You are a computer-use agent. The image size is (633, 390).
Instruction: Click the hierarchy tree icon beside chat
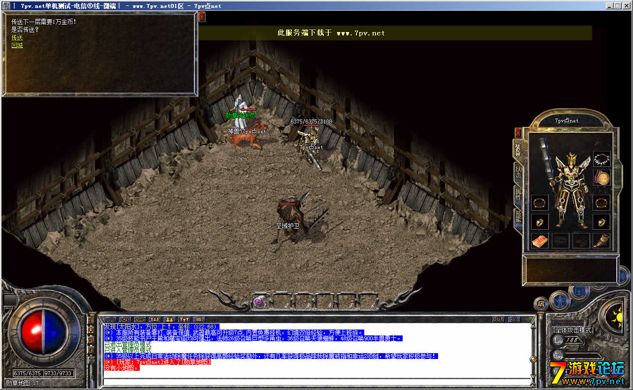(x=92, y=330)
